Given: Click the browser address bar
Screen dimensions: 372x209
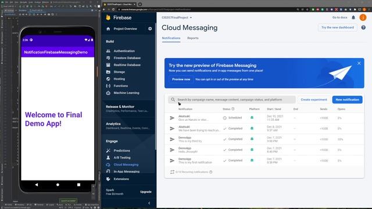Looking at the screenshot, I should (206, 9).
